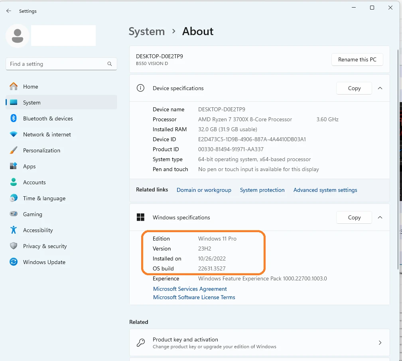Viewport: 402px width, 361px height.
Task: Go to Time & language settings
Action: click(44, 198)
